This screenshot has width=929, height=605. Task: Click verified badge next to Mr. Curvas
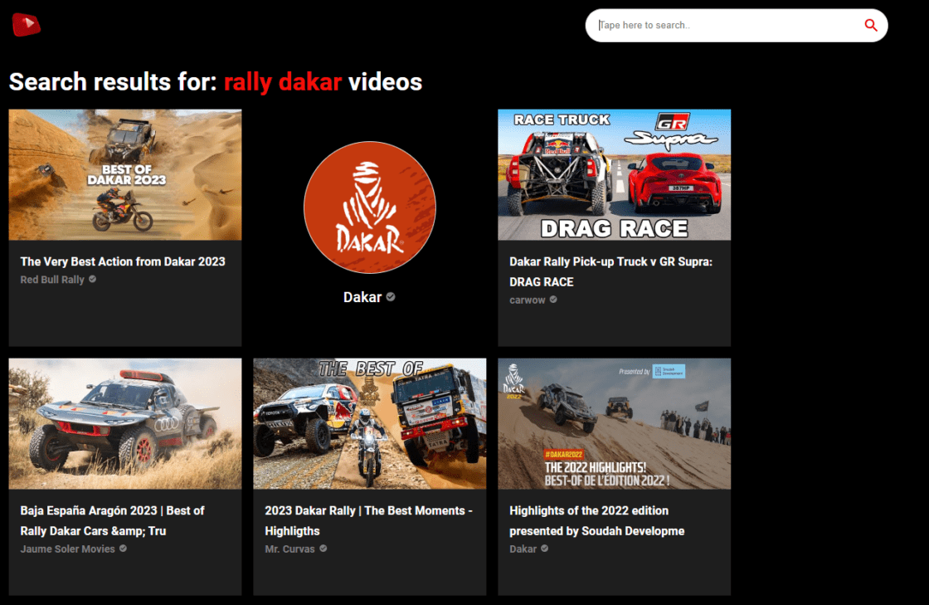323,548
